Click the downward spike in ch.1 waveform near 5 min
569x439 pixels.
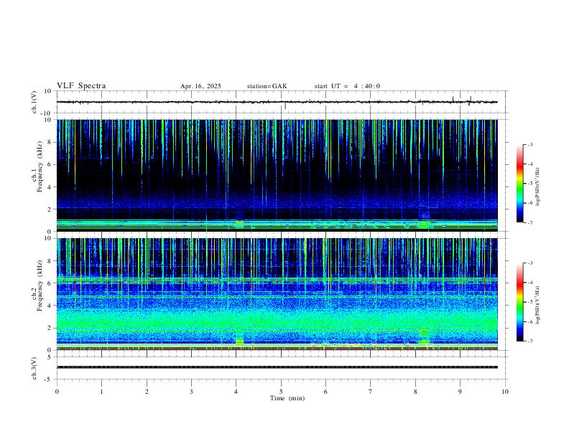coord(285,105)
